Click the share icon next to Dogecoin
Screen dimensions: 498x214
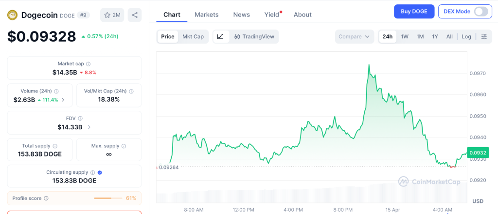point(135,15)
